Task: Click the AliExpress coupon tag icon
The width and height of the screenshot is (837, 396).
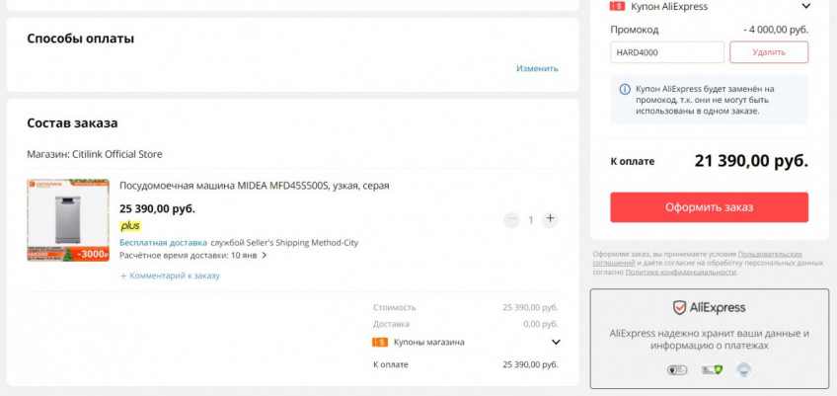Action: [618, 7]
